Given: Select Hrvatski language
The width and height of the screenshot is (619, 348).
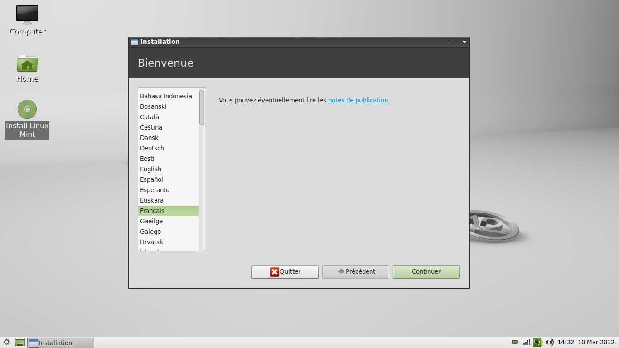Looking at the screenshot, I should pyautogui.click(x=168, y=242).
